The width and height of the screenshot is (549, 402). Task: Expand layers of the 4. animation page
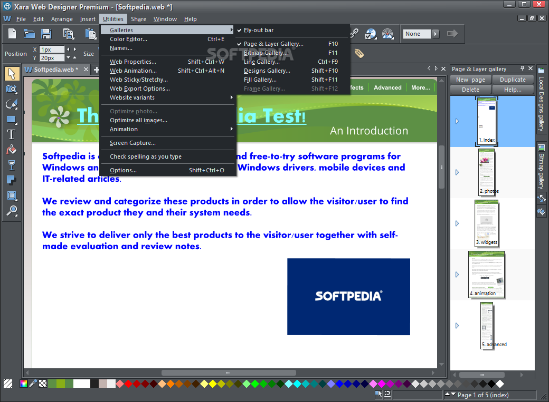pyautogui.click(x=457, y=274)
